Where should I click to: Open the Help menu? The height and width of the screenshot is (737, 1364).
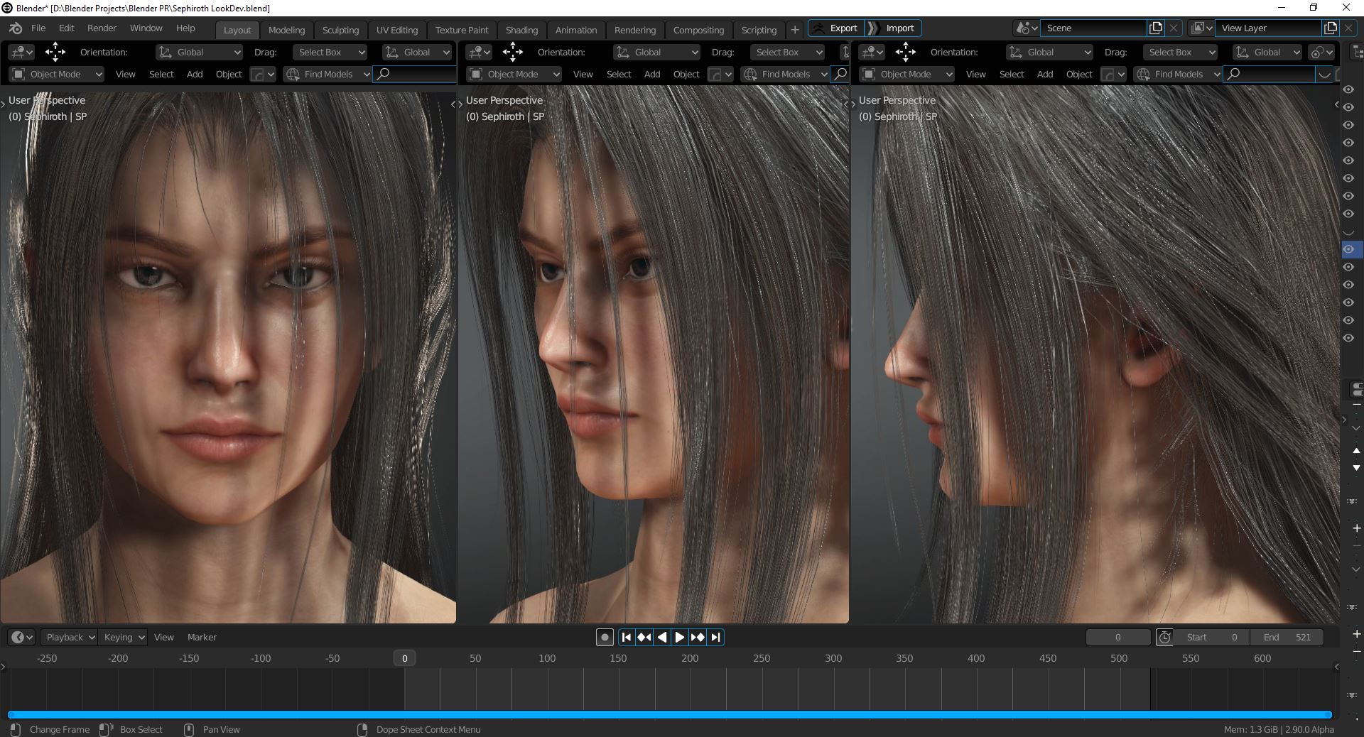click(x=185, y=28)
